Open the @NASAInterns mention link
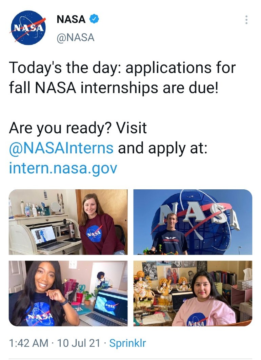Image resolution: width=261 pixels, height=360 pixels. (x=61, y=148)
